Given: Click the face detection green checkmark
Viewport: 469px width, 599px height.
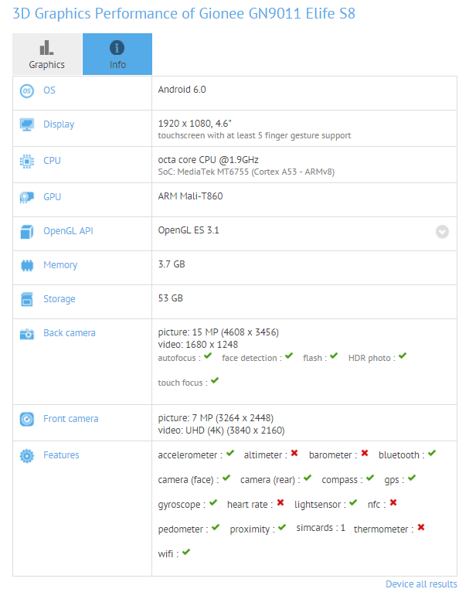Looking at the screenshot, I should [x=289, y=356].
